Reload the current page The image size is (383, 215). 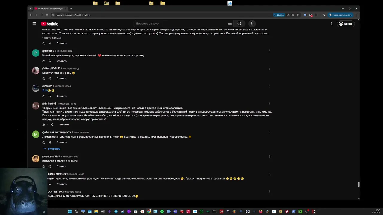pyautogui.click(x=41, y=15)
